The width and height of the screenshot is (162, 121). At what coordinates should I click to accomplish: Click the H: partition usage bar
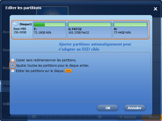pos(130,24)
